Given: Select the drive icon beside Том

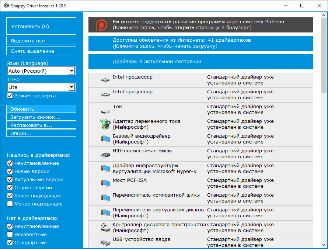Looking at the screenshot, I should click(x=105, y=111).
